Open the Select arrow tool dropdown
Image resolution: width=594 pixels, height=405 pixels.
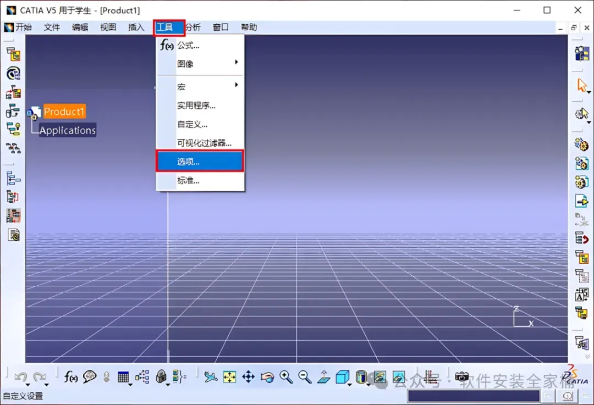click(x=589, y=92)
